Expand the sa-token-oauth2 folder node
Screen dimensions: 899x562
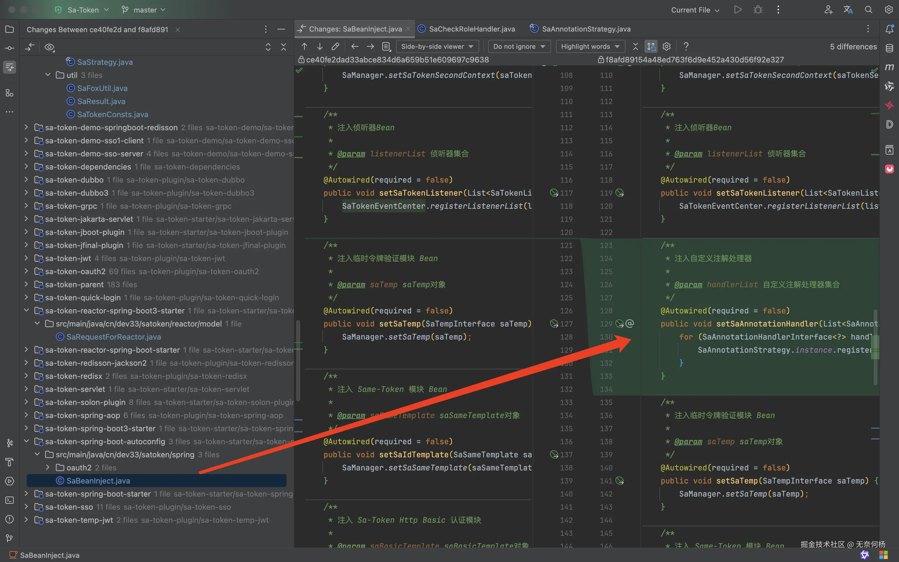click(26, 271)
